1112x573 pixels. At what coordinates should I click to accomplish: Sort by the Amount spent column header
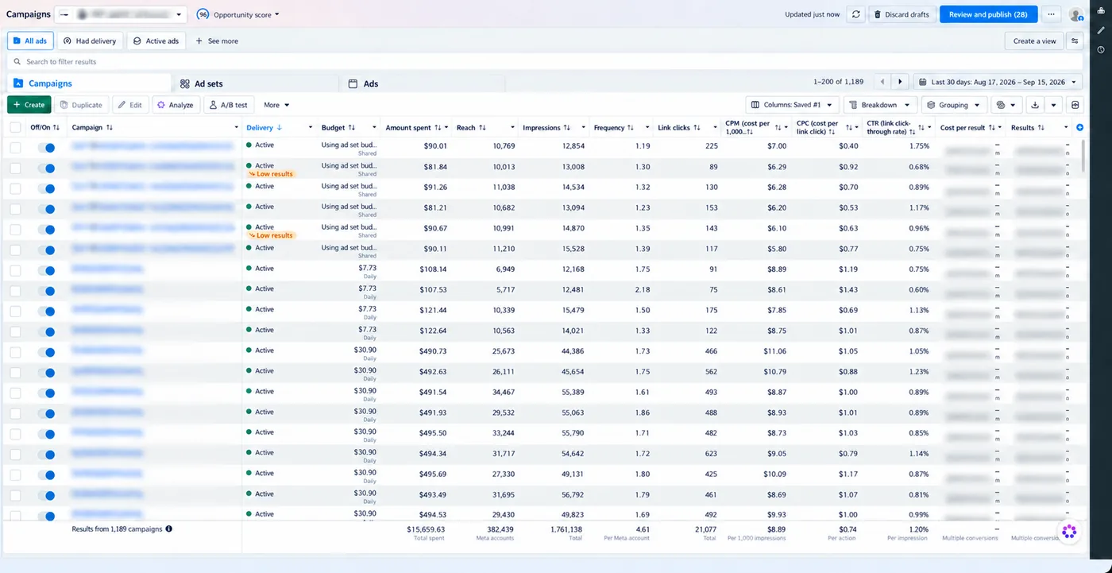[x=408, y=127]
